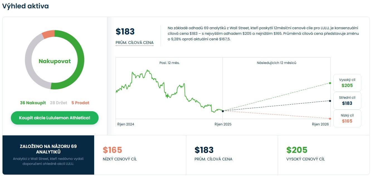Click the green high-target dot on the chart
The width and height of the screenshot is (371, 176).
tap(330, 83)
